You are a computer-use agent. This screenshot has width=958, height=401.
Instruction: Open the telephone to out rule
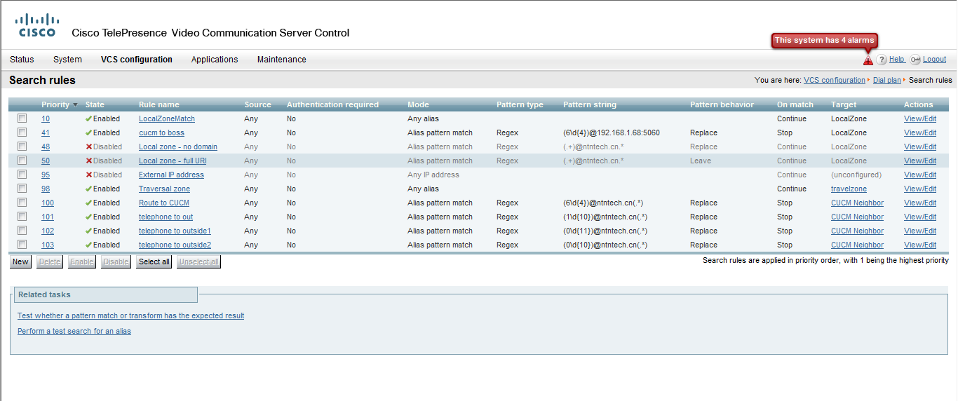[x=166, y=217]
